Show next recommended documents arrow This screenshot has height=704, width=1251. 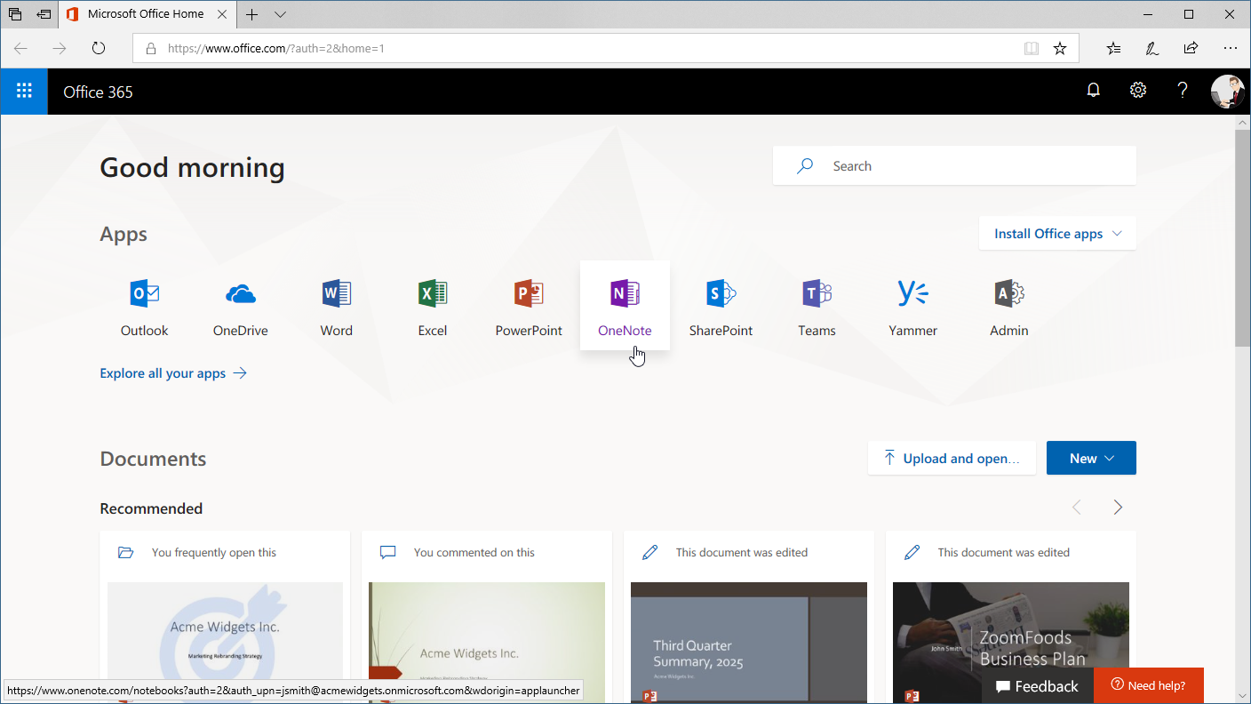1118,508
